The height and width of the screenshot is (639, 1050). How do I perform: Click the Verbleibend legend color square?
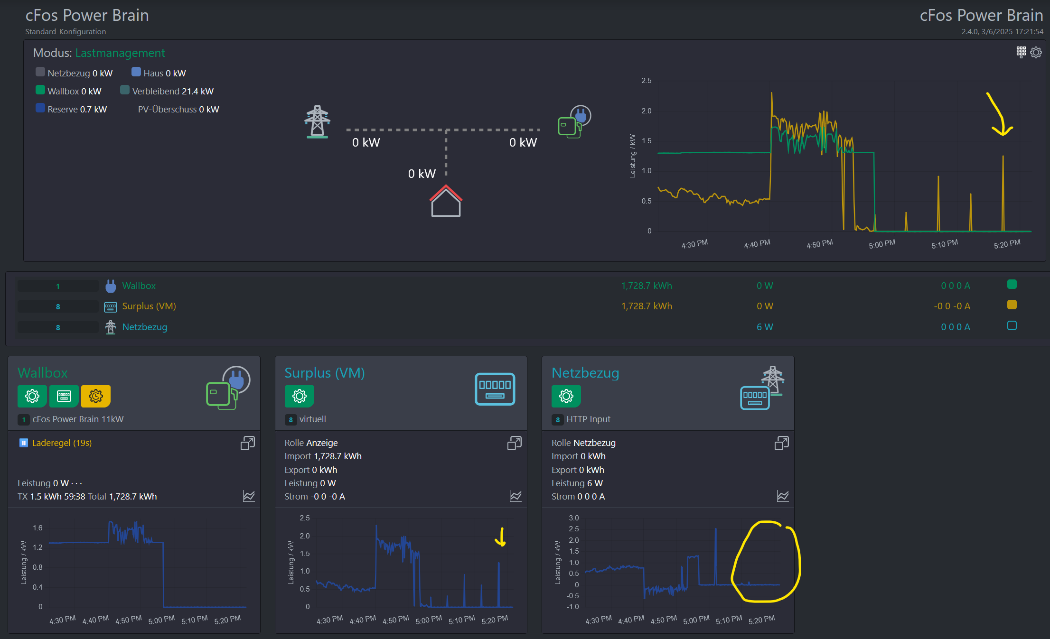(x=125, y=90)
